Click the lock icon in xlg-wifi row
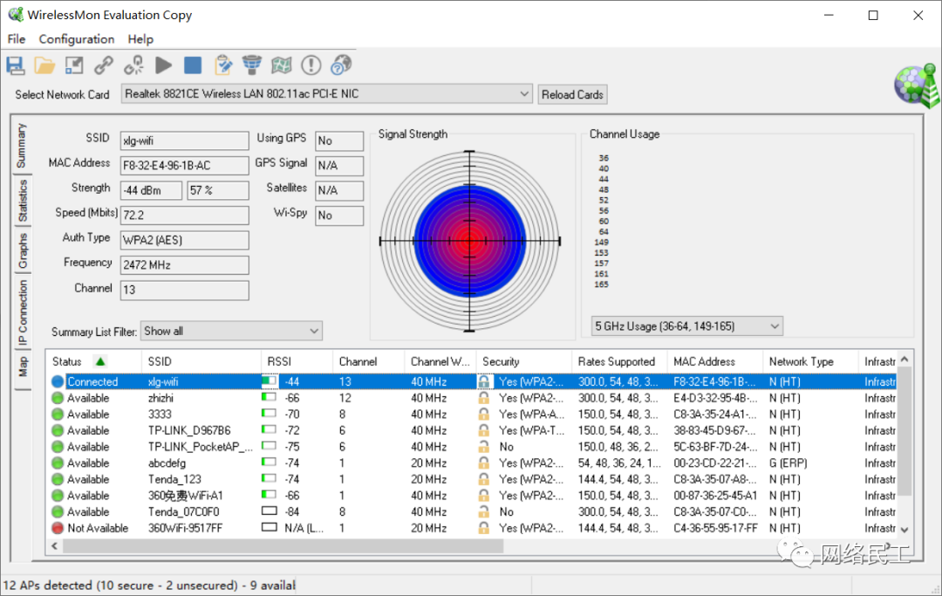 click(x=483, y=381)
